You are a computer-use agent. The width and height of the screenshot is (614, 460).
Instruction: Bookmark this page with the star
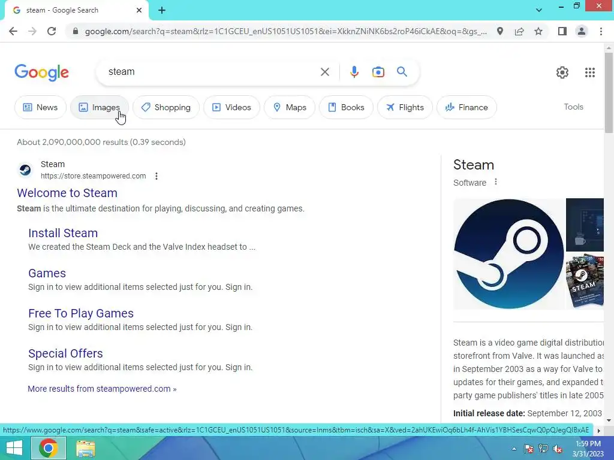point(538,31)
